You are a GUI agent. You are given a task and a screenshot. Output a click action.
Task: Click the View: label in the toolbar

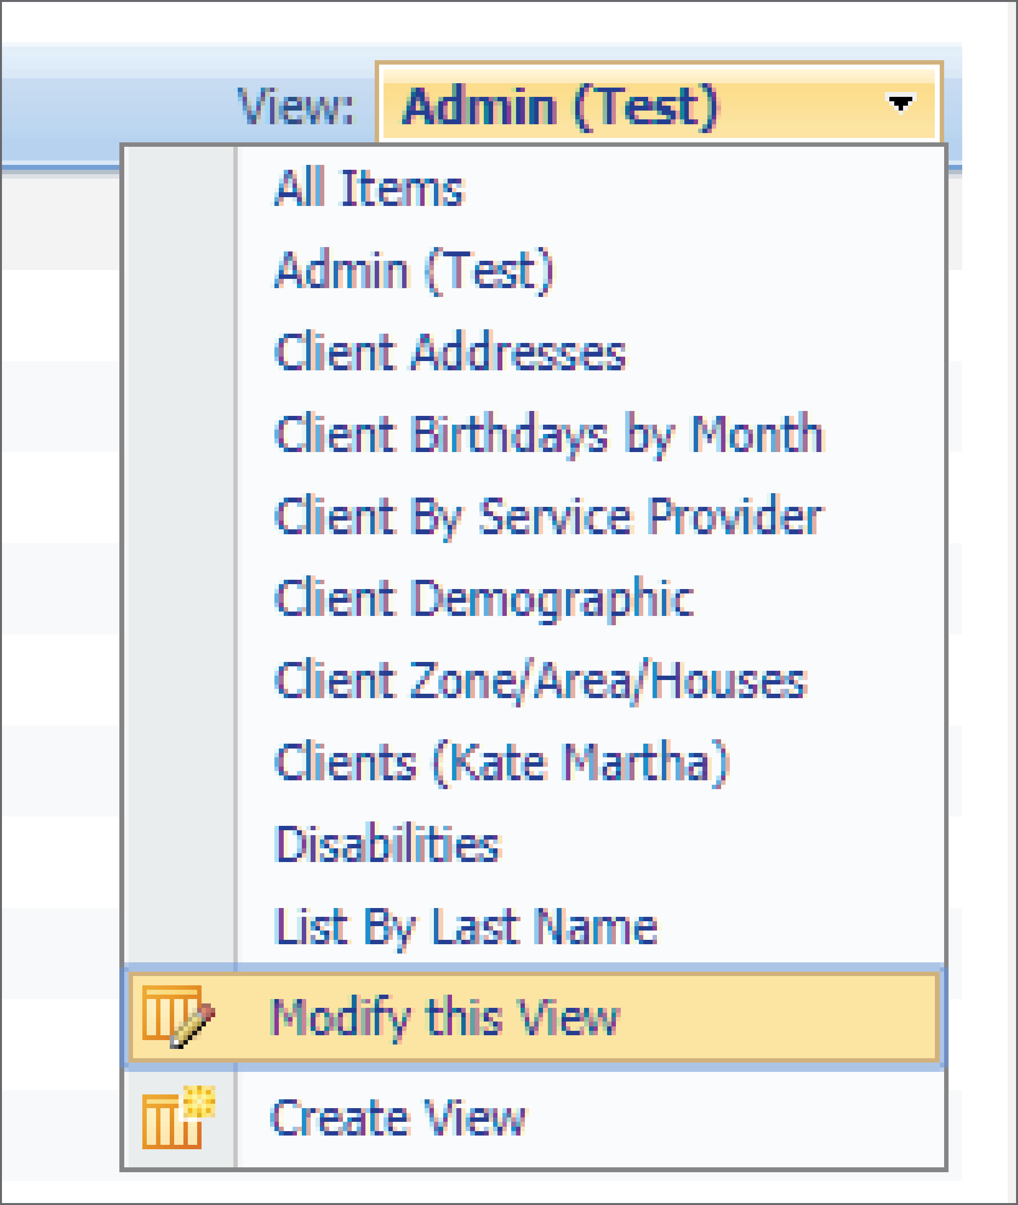(x=296, y=106)
